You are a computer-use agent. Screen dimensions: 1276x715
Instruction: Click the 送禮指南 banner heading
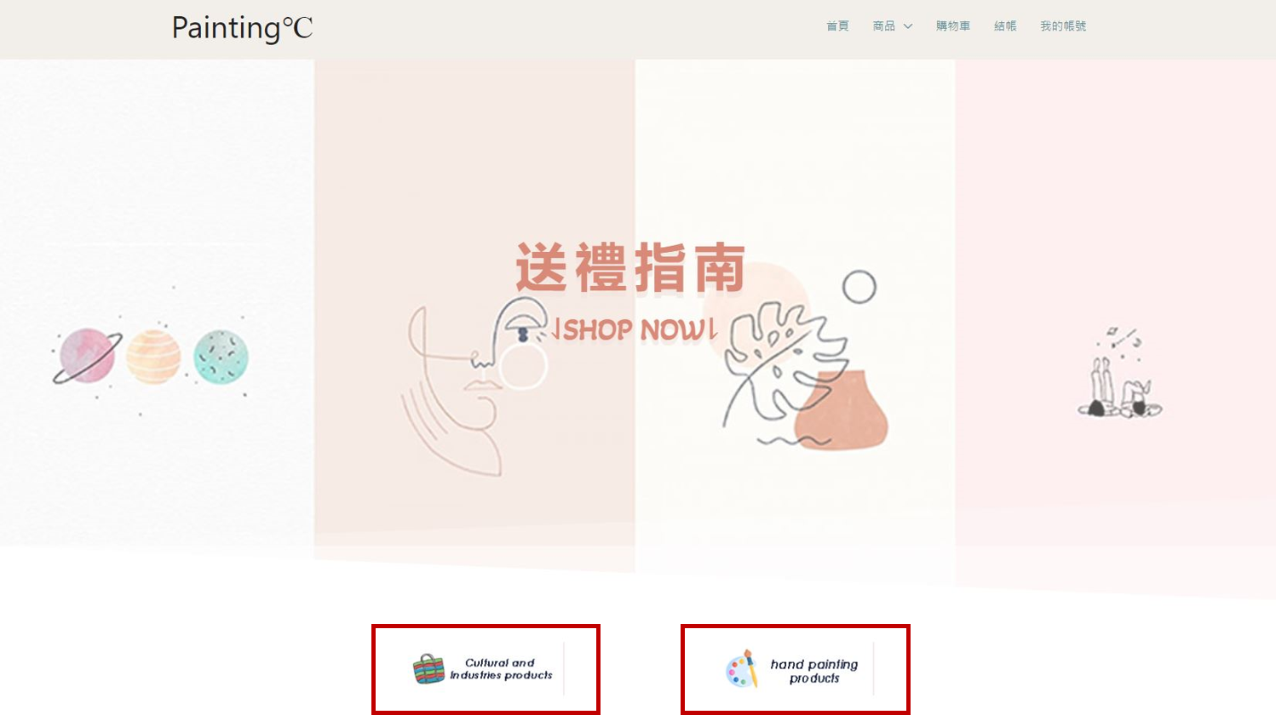tap(631, 268)
